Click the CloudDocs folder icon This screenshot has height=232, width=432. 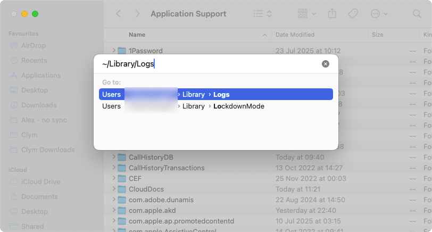pos(122,189)
